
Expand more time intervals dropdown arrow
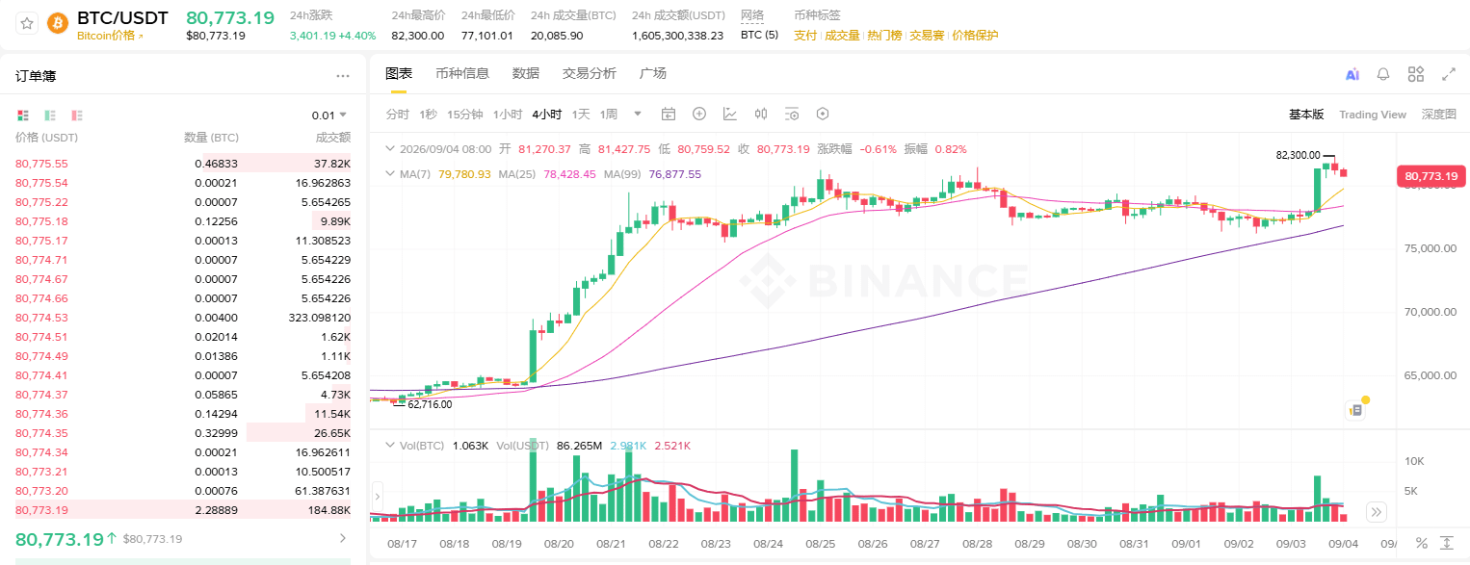(x=638, y=114)
